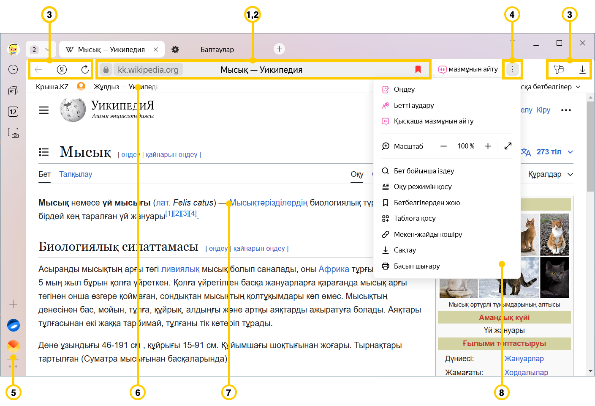The image size is (595, 406).
Task: Open the downloads arrow icon
Action: click(x=582, y=69)
